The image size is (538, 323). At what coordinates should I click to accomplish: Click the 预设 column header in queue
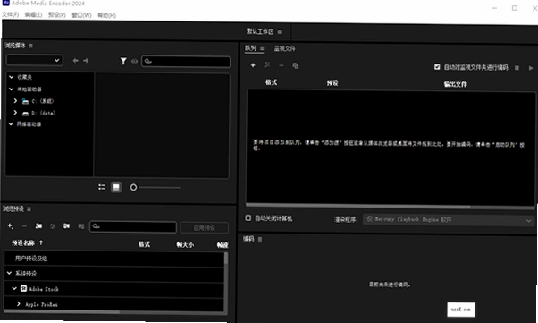[x=332, y=83]
